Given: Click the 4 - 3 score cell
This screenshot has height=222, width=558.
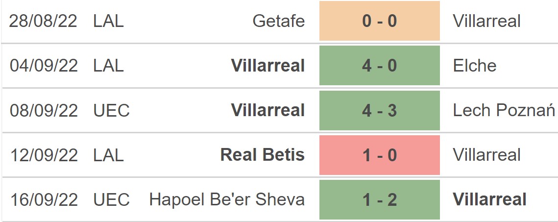Looking at the screenshot, I should pyautogui.click(x=380, y=111).
